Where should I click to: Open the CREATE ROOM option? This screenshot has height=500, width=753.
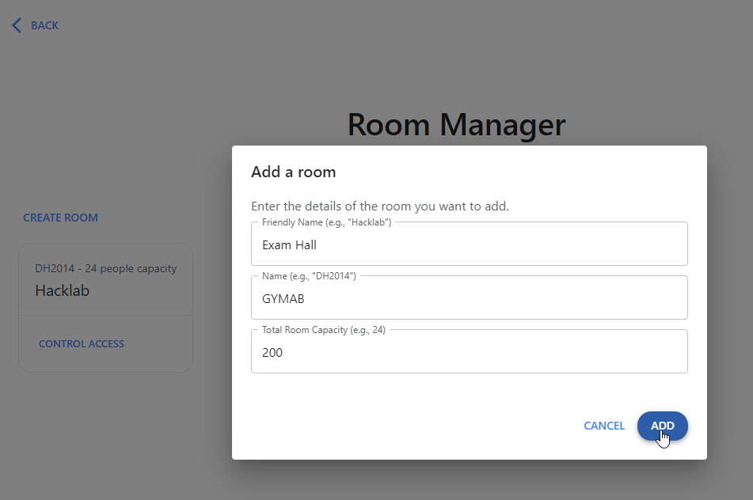(60, 217)
